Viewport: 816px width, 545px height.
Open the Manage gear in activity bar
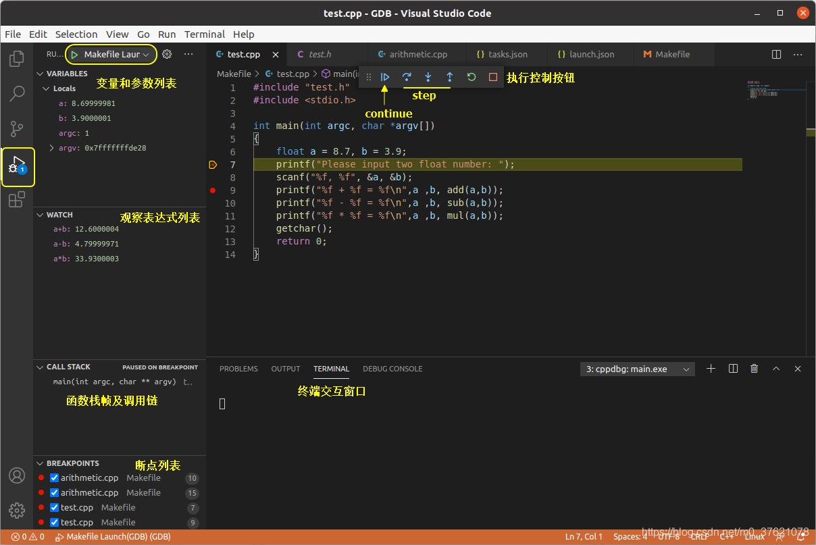[17, 510]
